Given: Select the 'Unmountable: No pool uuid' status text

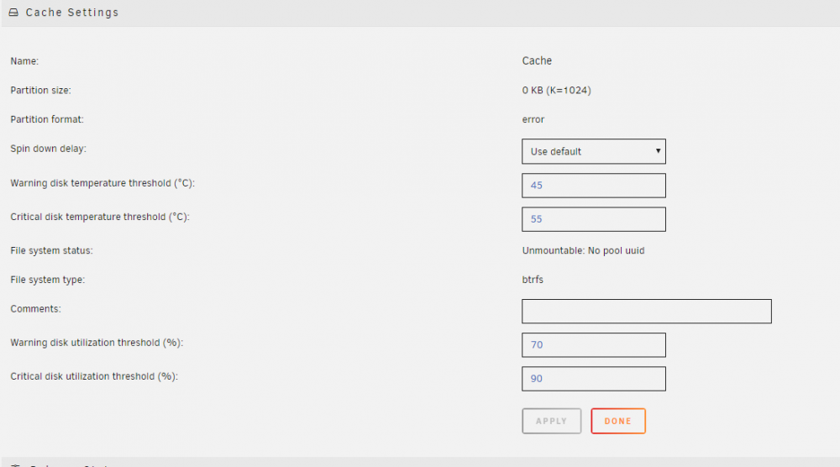Looking at the screenshot, I should click(x=583, y=250).
